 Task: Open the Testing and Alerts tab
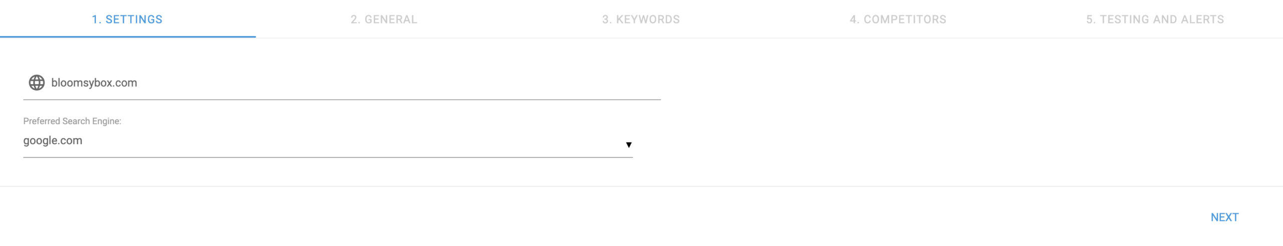(1155, 20)
